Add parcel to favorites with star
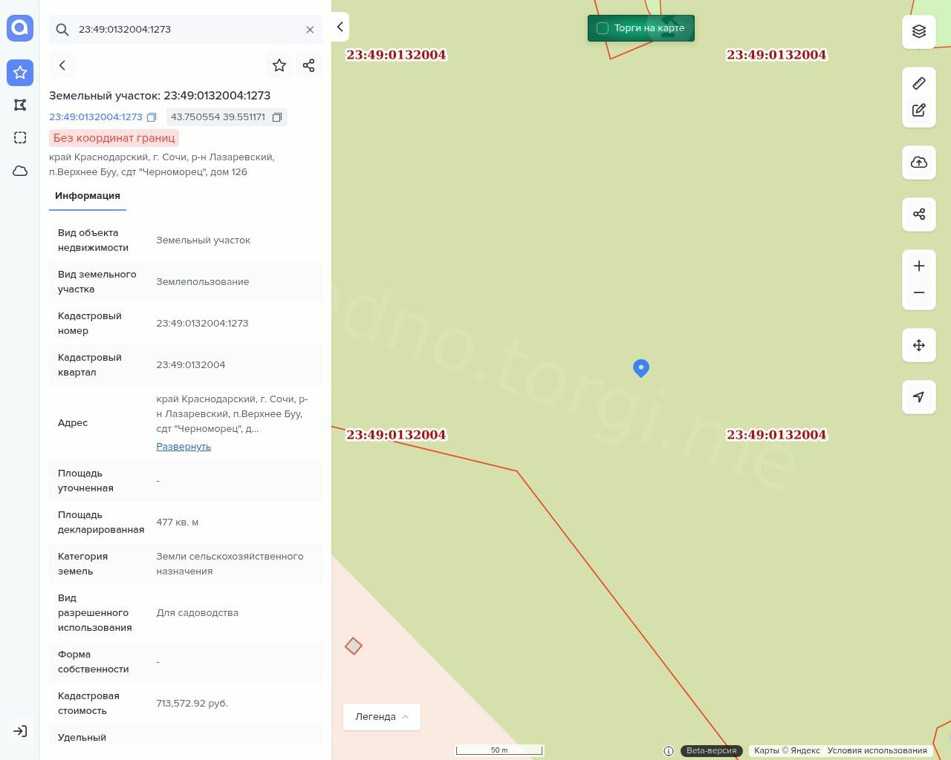The height and width of the screenshot is (760, 951). [279, 65]
